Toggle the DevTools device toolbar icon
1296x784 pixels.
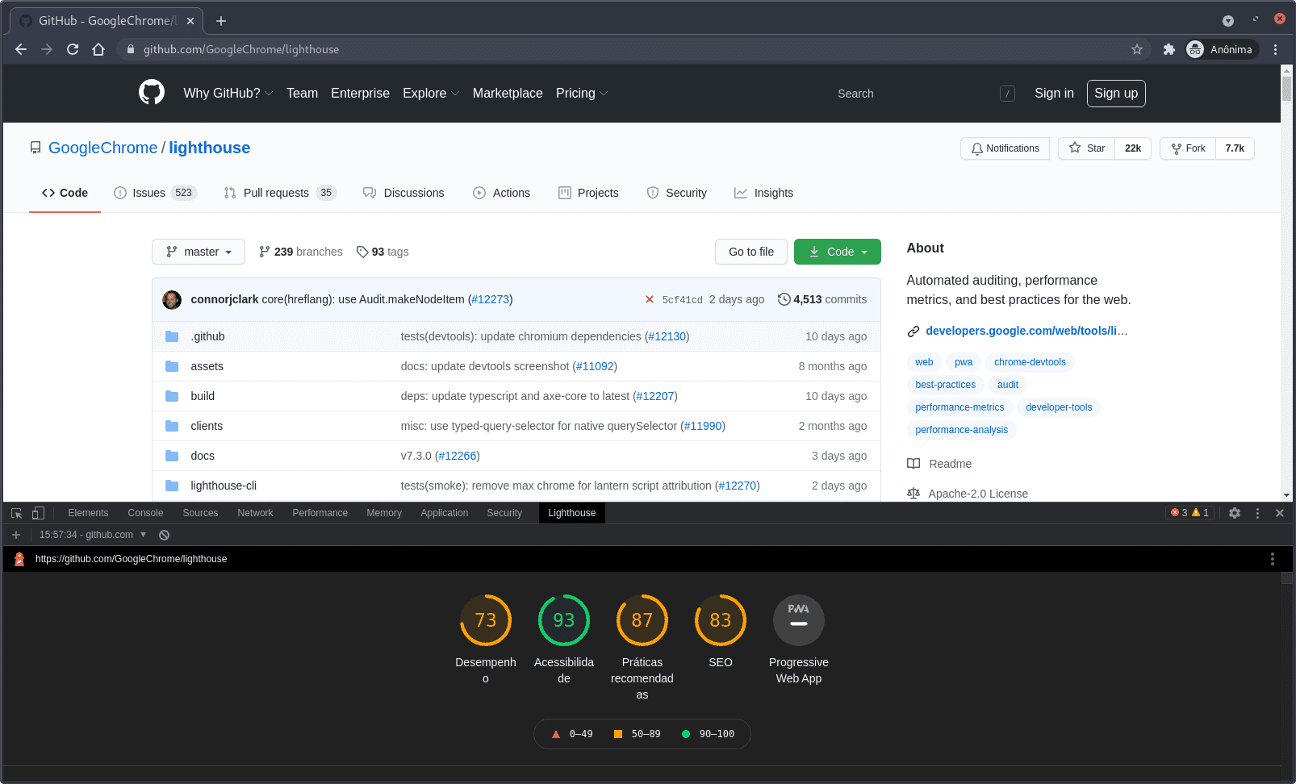tap(38, 513)
